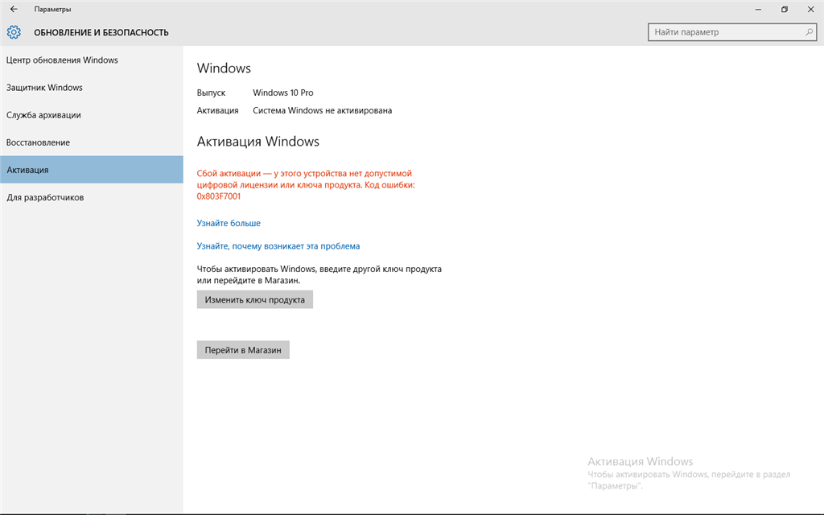Click 'Windows 10 Pro' edition text
Screen dimensions: 824x515
pyautogui.click(x=282, y=93)
